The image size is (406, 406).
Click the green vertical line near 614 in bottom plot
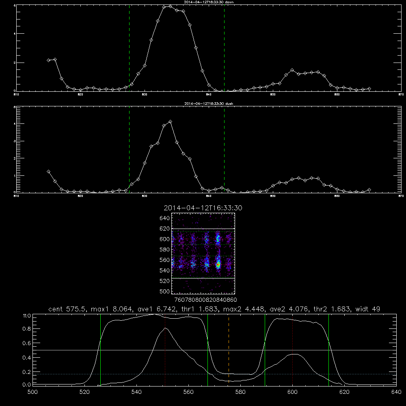click(x=328, y=350)
